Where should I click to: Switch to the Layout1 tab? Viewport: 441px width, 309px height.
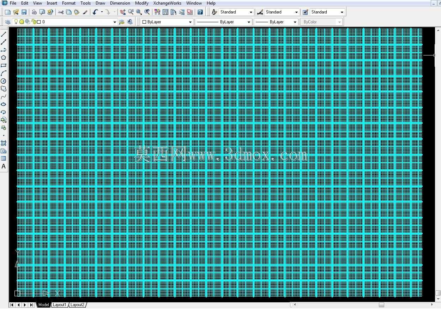click(x=60, y=305)
